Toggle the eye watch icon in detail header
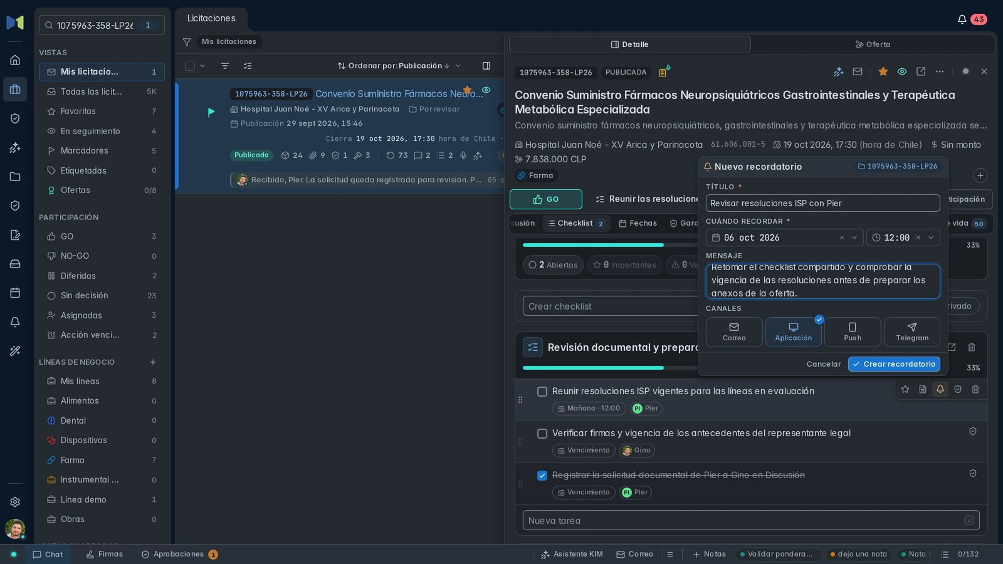1003x564 pixels. 902,71
